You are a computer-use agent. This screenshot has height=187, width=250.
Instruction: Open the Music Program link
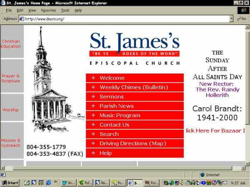point(135,116)
